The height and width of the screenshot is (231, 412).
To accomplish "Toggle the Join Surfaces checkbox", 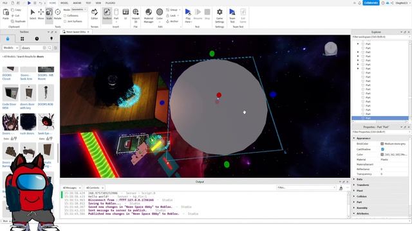I will click(x=65, y=21).
